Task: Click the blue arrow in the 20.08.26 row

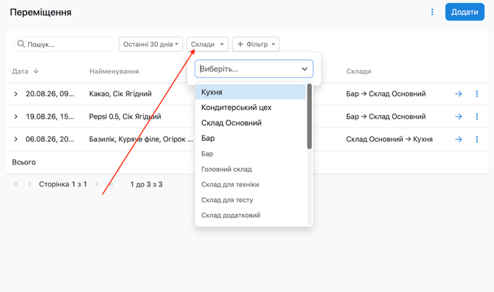Action: click(459, 94)
